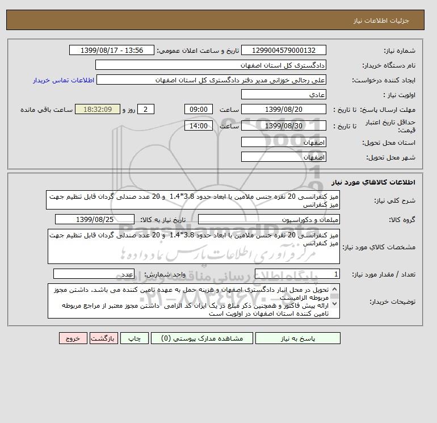
Task: Click label ایجاد کننده درخواست
Action: pos(384,80)
